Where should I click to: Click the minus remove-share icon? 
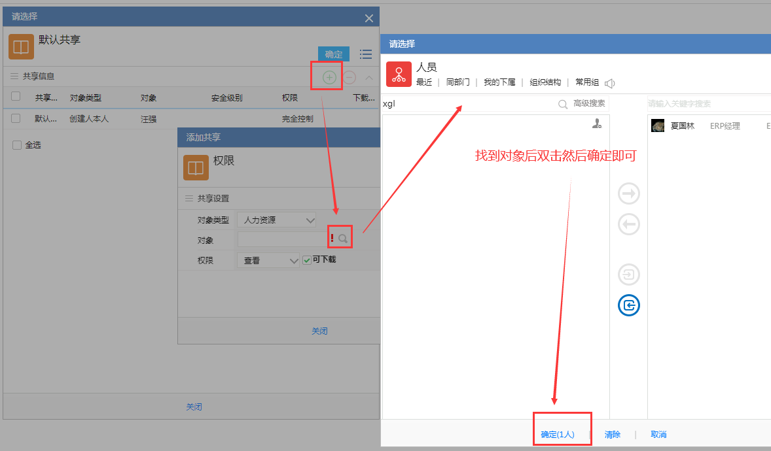point(350,78)
